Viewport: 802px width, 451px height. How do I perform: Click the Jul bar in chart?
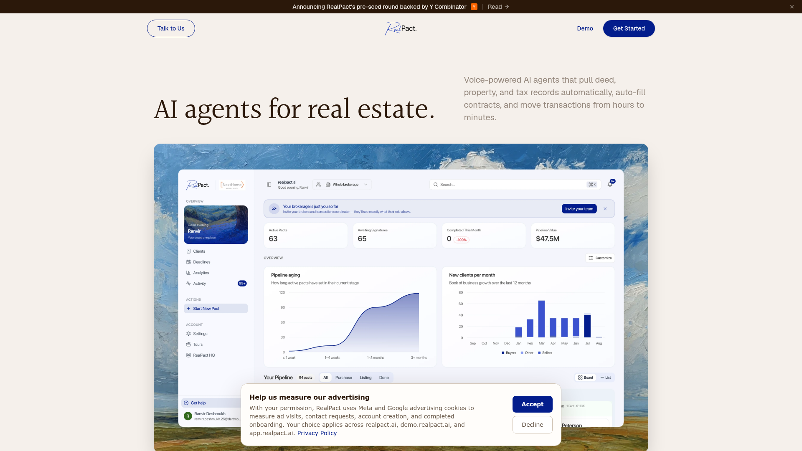click(587, 325)
